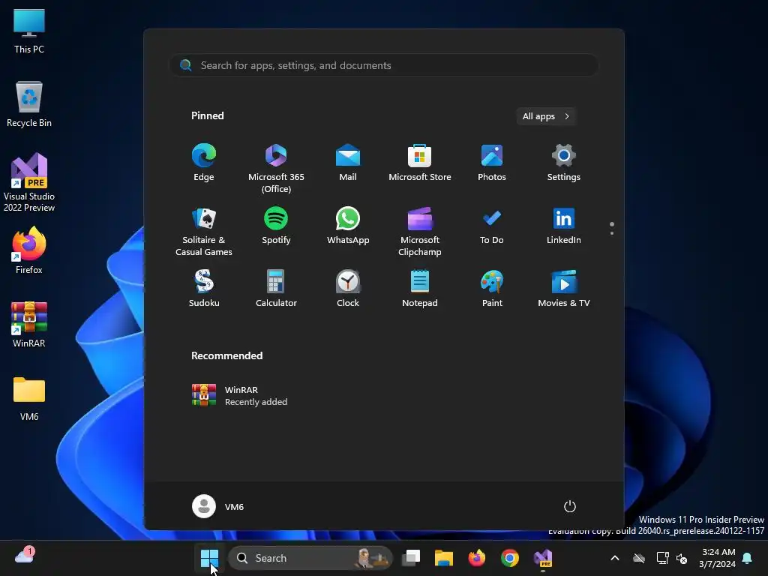Launch Calculator from pinned apps

point(276,289)
